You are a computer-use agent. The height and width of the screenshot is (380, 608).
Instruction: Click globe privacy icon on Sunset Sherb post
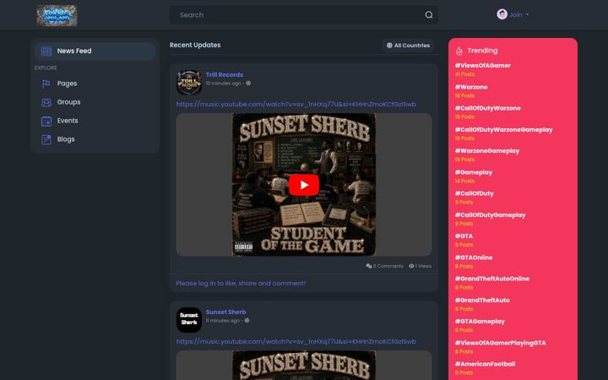point(247,321)
